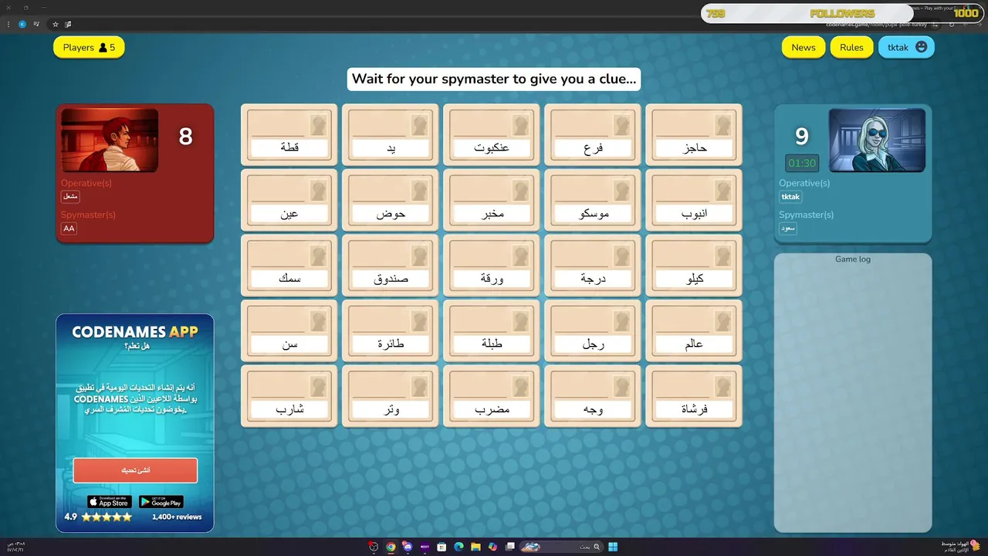Image resolution: width=988 pixels, height=556 pixels.
Task: Open Task View in the taskbar
Action: 509,547
